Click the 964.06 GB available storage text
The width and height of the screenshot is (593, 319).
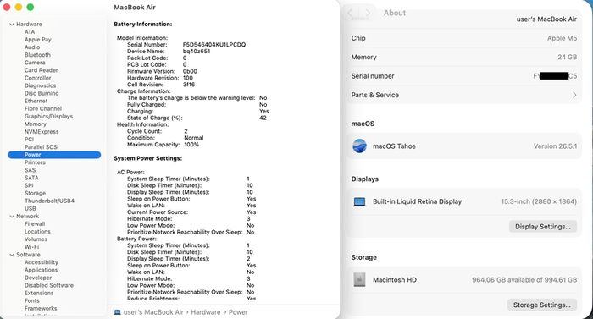coord(524,280)
